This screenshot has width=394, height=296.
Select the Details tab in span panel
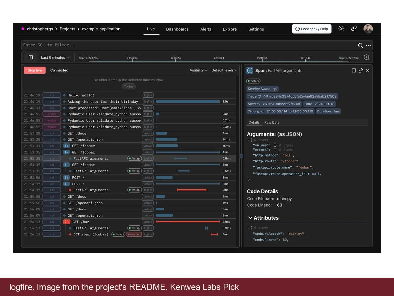coord(254,122)
